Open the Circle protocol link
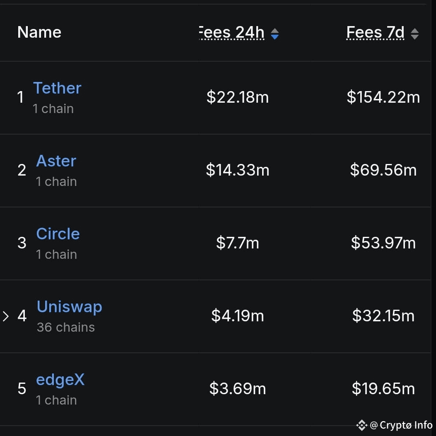The image size is (436, 436). pyautogui.click(x=58, y=234)
